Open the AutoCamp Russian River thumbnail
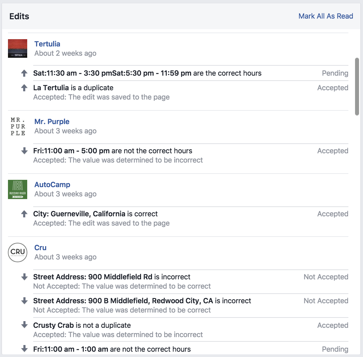This screenshot has width=363, height=357. click(x=18, y=189)
